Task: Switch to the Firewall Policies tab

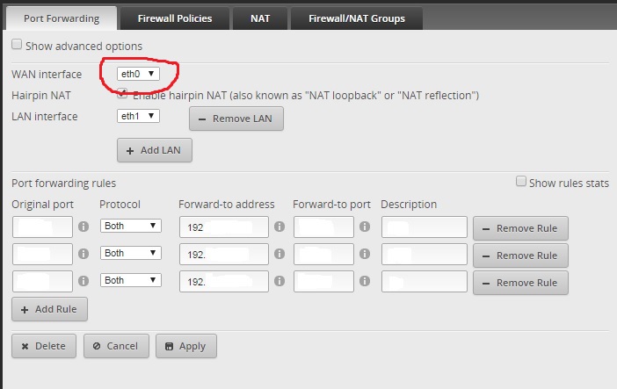Action: pyautogui.click(x=175, y=18)
